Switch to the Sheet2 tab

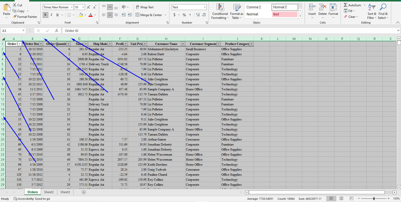pyautogui.click(x=49, y=192)
